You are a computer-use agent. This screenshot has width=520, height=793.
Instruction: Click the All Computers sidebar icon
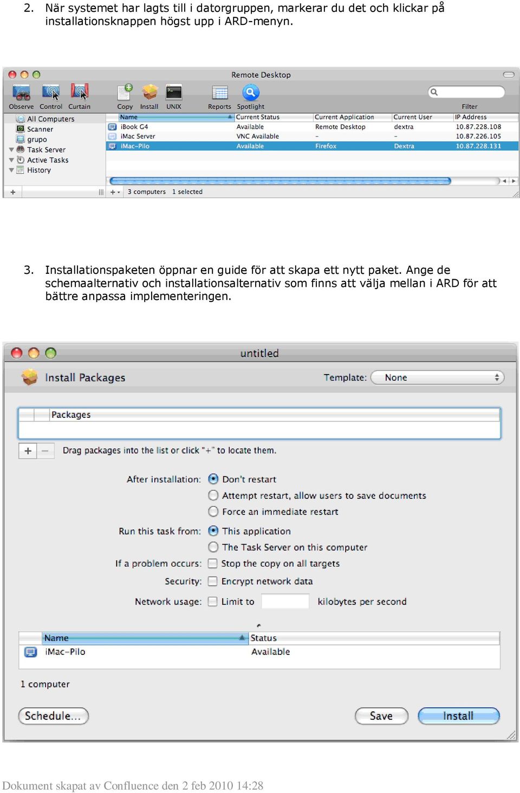[20, 119]
